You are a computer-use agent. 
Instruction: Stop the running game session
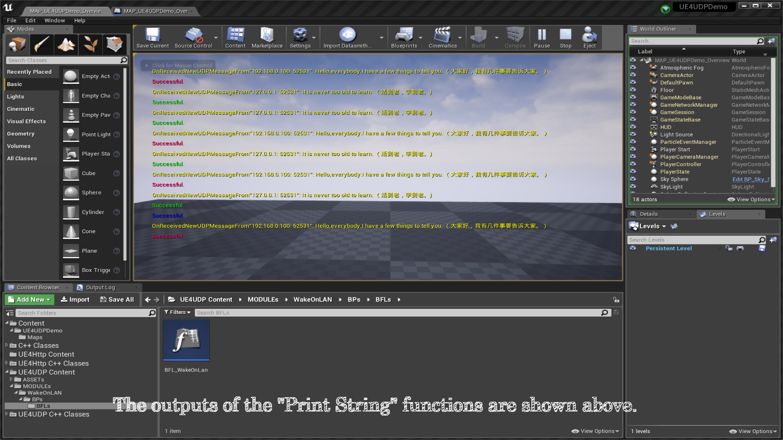coord(565,37)
